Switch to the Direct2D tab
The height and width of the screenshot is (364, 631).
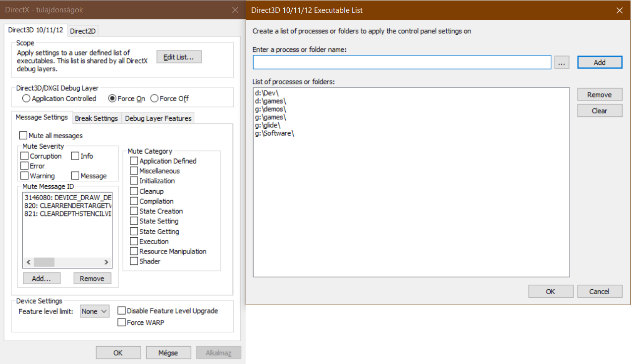(83, 31)
